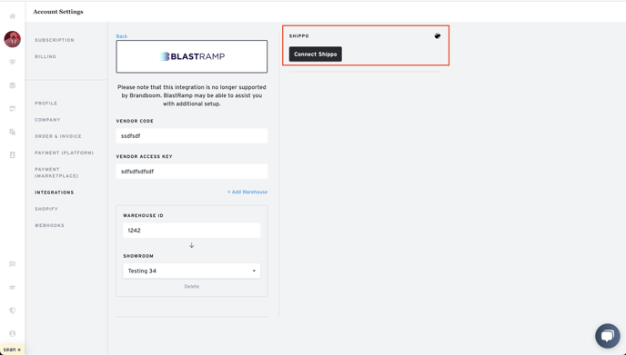Click the flag icon in sidebar

(x=13, y=264)
